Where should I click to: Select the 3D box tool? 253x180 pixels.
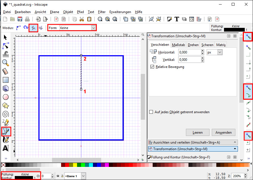6,88
